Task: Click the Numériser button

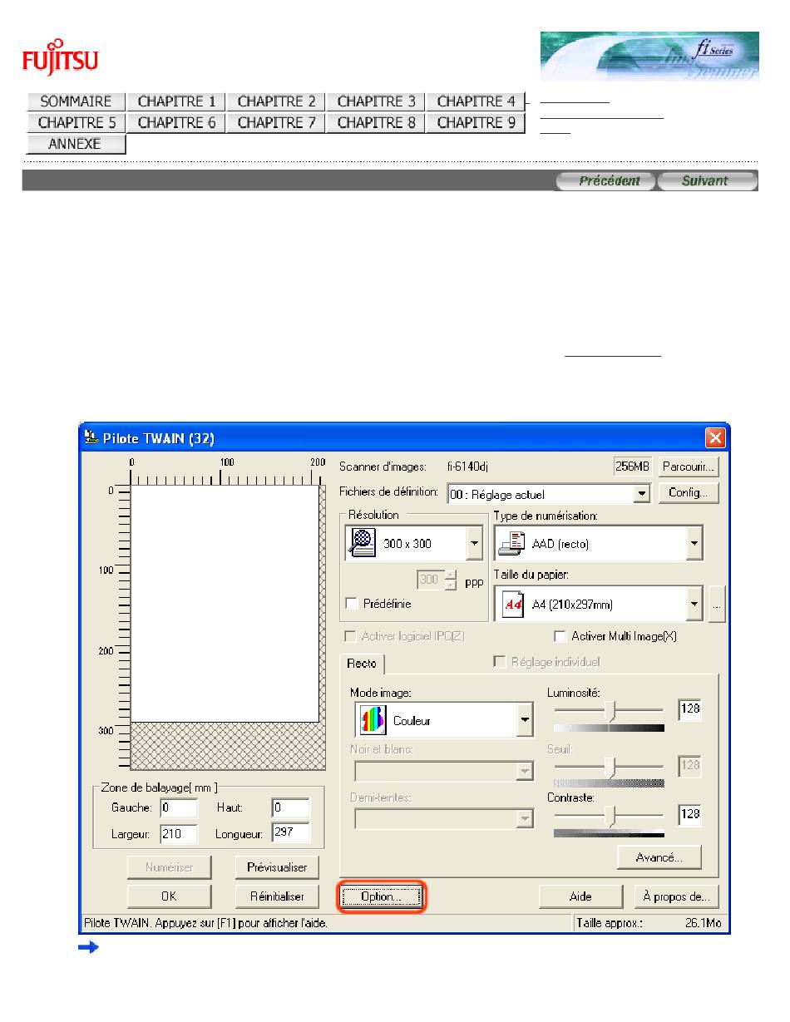Action: pos(170,867)
